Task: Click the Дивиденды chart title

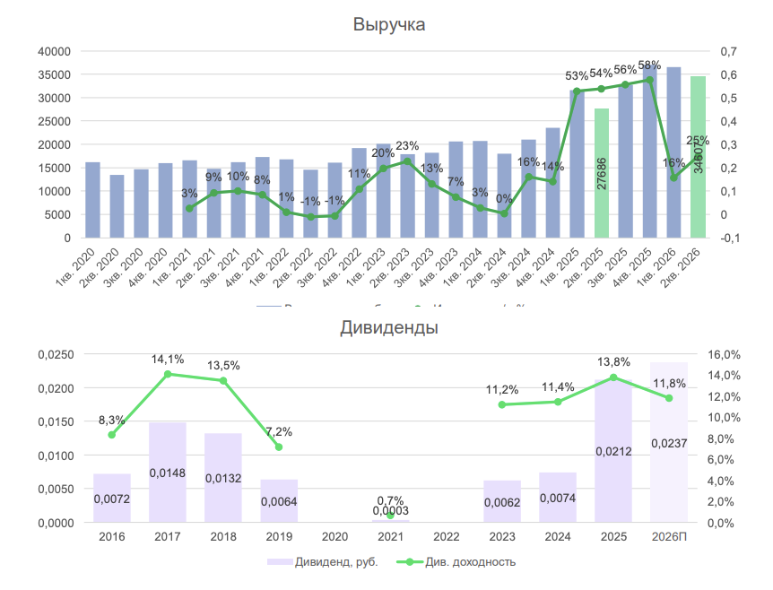Action: point(389,328)
